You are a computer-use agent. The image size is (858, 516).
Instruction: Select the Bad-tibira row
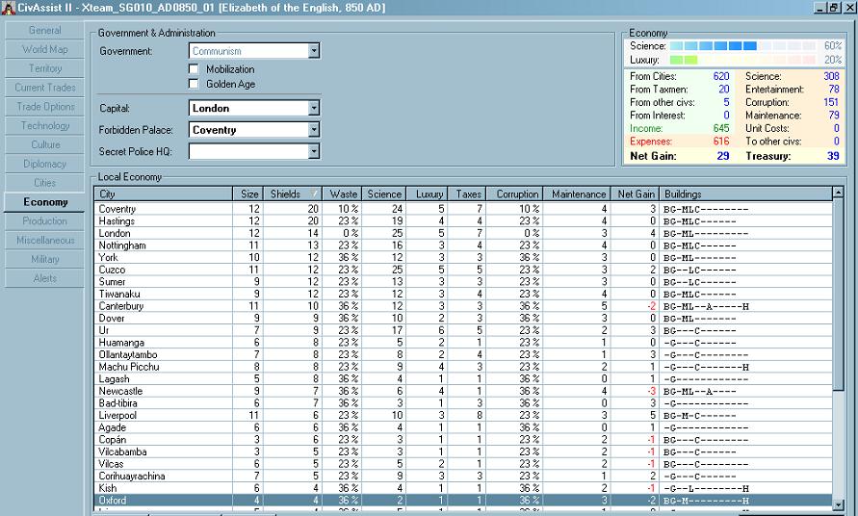click(463, 403)
